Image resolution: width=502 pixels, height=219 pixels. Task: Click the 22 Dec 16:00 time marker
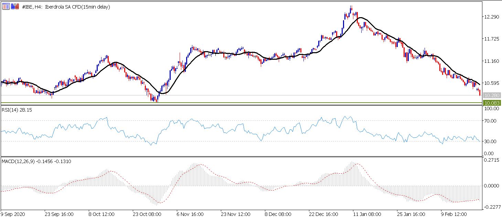click(x=323, y=214)
